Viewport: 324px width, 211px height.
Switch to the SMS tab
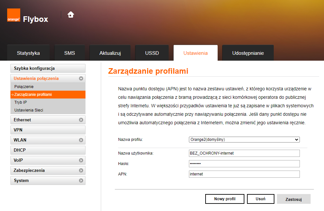coord(69,53)
